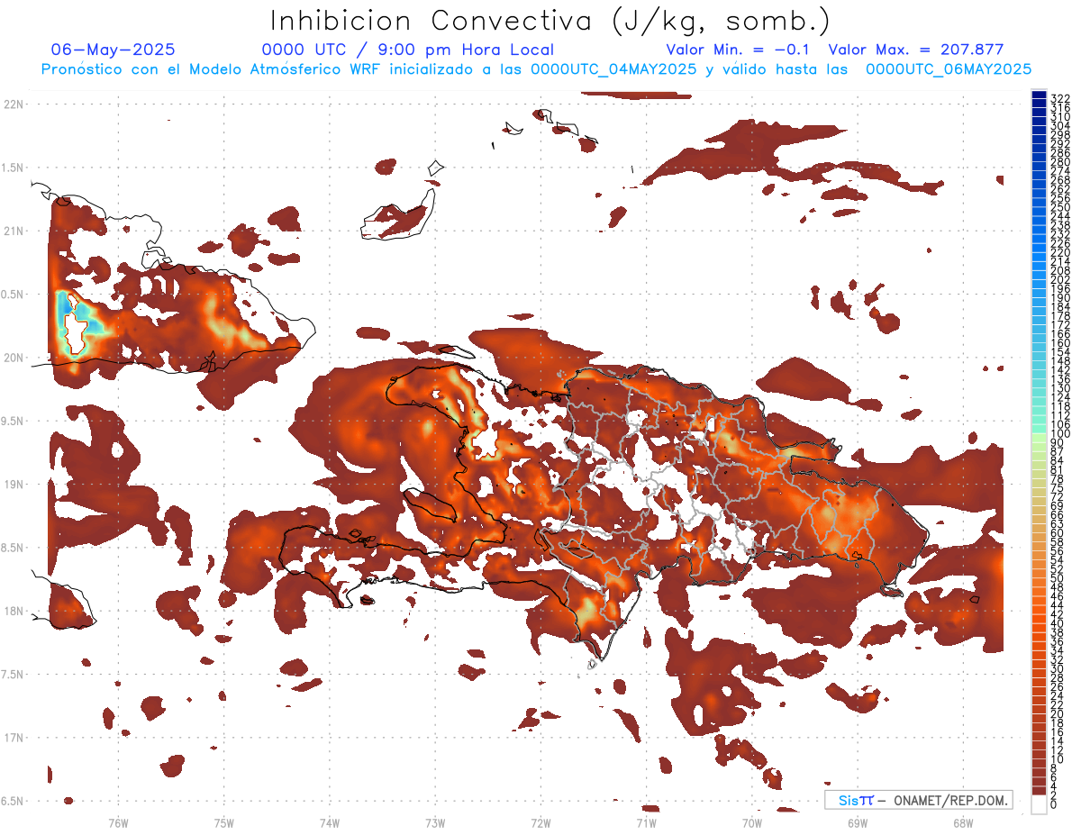This screenshot has width=1081, height=835.
Task: Click '0000 UTC / 9:00 pm Hora Local'
Action: click(x=408, y=50)
